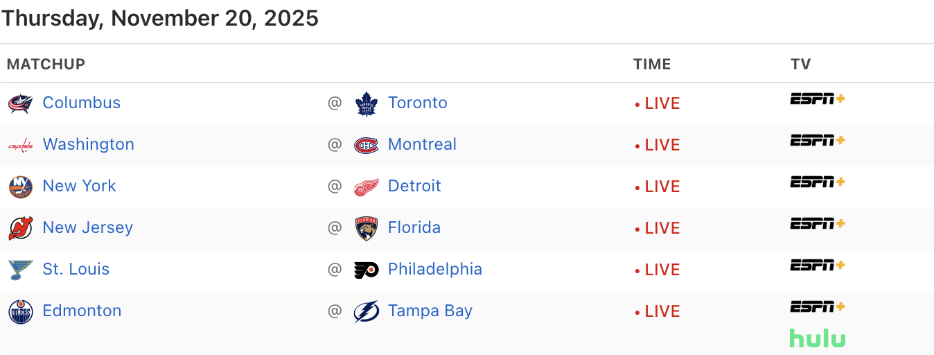Click the Tampa Bay Lightning logo
Viewport: 934px width, 355px height.
(366, 311)
